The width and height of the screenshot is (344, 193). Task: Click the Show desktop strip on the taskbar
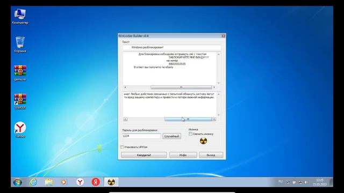[331, 182]
